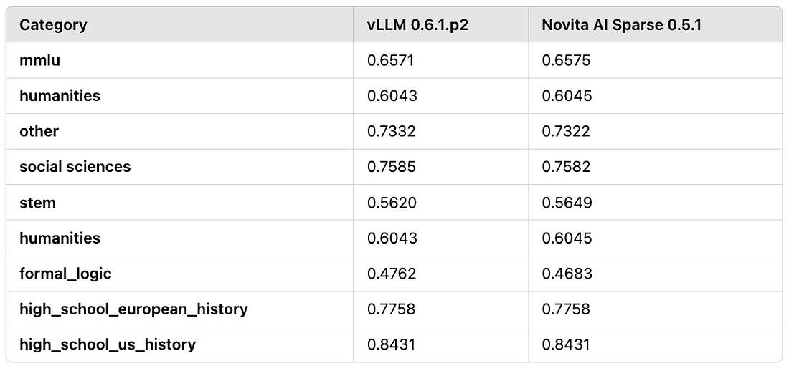
Task: Click the mmlu Novita value 0.6575
Action: [x=566, y=60]
